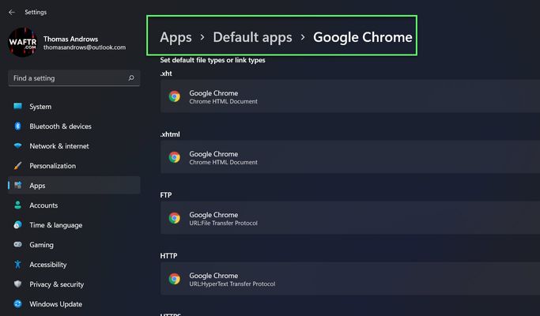Click the Network wifi icon
Image resolution: width=540 pixels, height=316 pixels.
[18, 145]
